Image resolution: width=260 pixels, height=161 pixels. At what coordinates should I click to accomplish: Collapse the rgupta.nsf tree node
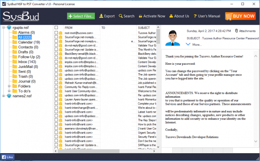coord(4,28)
